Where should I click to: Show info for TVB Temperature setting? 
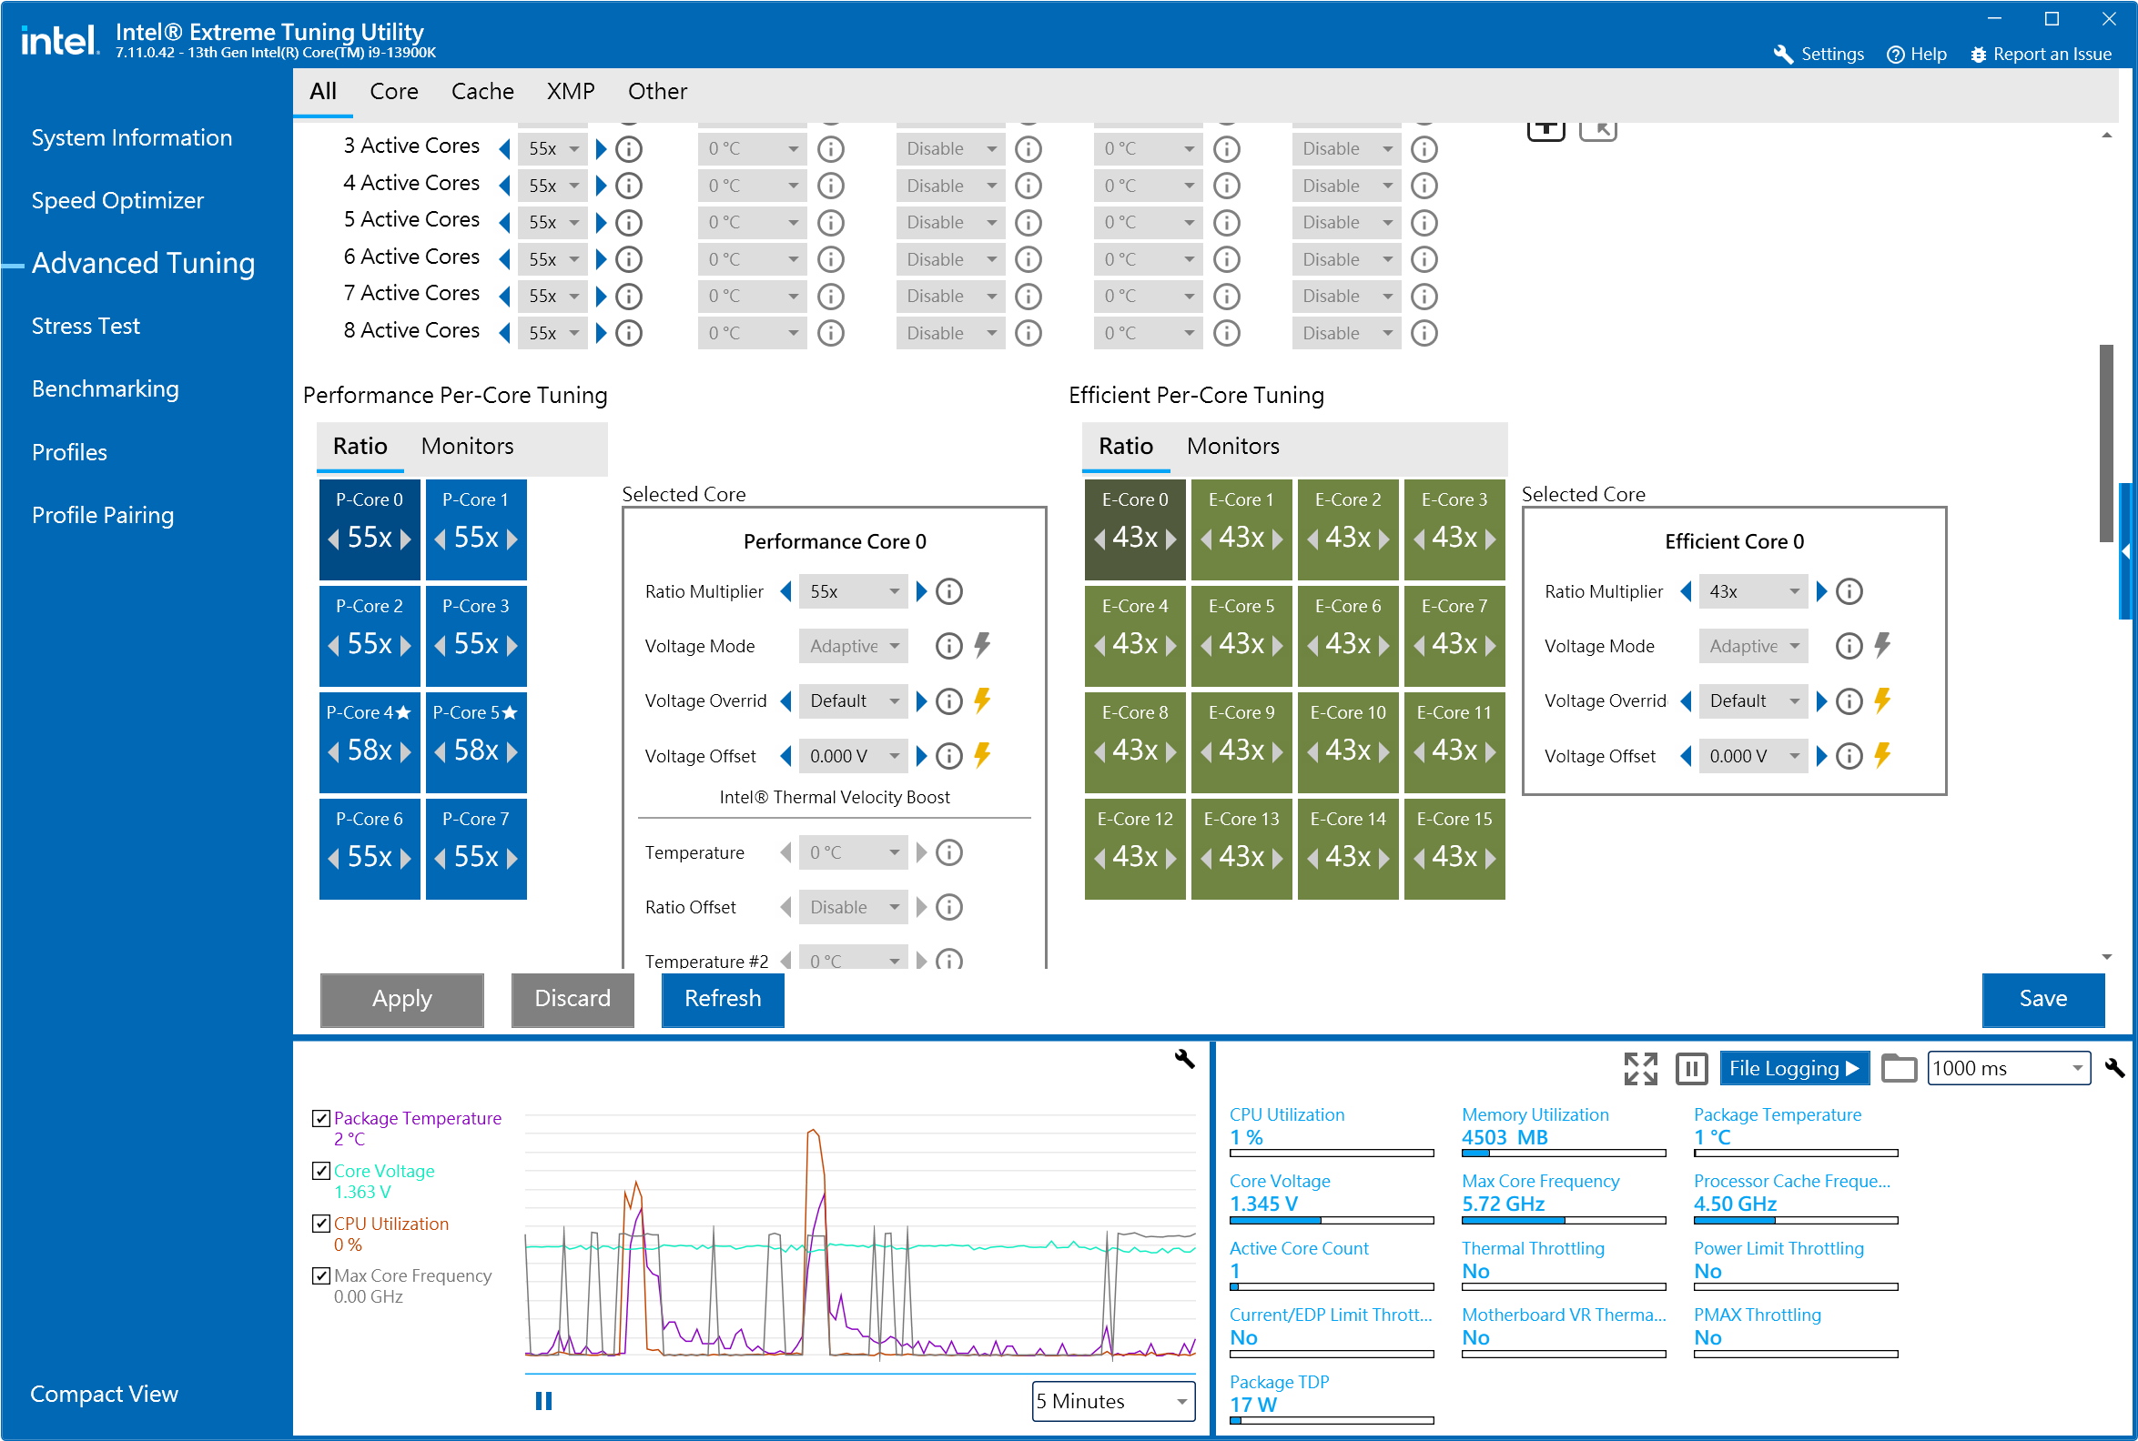tap(949, 851)
